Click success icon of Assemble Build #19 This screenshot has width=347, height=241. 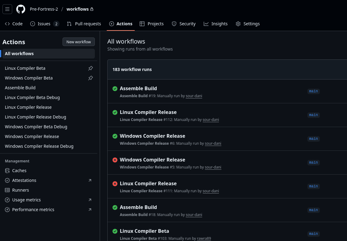pos(115,89)
